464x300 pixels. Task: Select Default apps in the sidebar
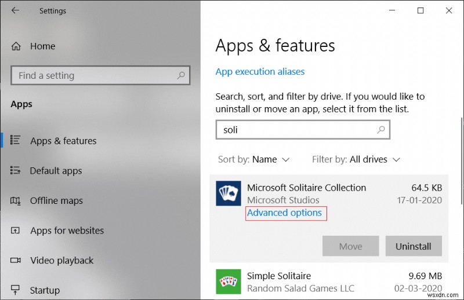pos(56,171)
